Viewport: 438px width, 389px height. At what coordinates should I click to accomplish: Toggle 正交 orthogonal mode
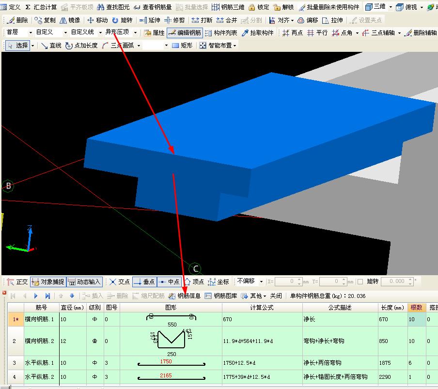coord(17,282)
